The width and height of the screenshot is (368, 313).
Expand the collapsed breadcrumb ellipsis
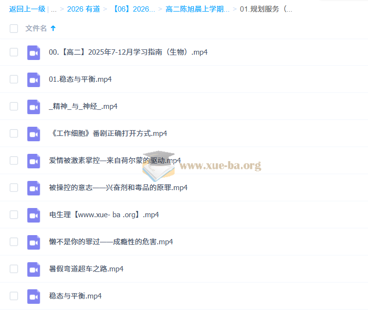(53, 9)
